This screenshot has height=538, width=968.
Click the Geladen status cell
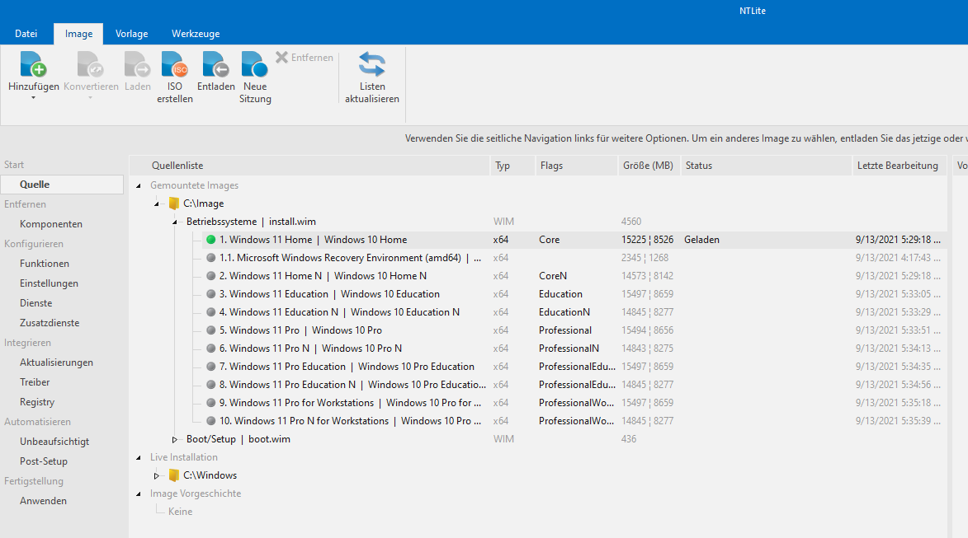click(701, 240)
